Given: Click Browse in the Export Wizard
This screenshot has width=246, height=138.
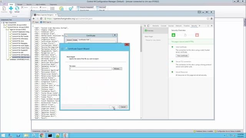Looking at the screenshot, I should click(x=117, y=69).
